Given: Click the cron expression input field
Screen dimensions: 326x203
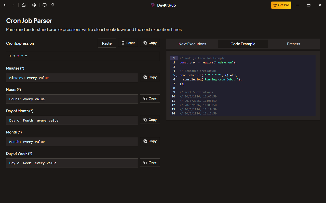Looking at the screenshot, I should 83,56.
